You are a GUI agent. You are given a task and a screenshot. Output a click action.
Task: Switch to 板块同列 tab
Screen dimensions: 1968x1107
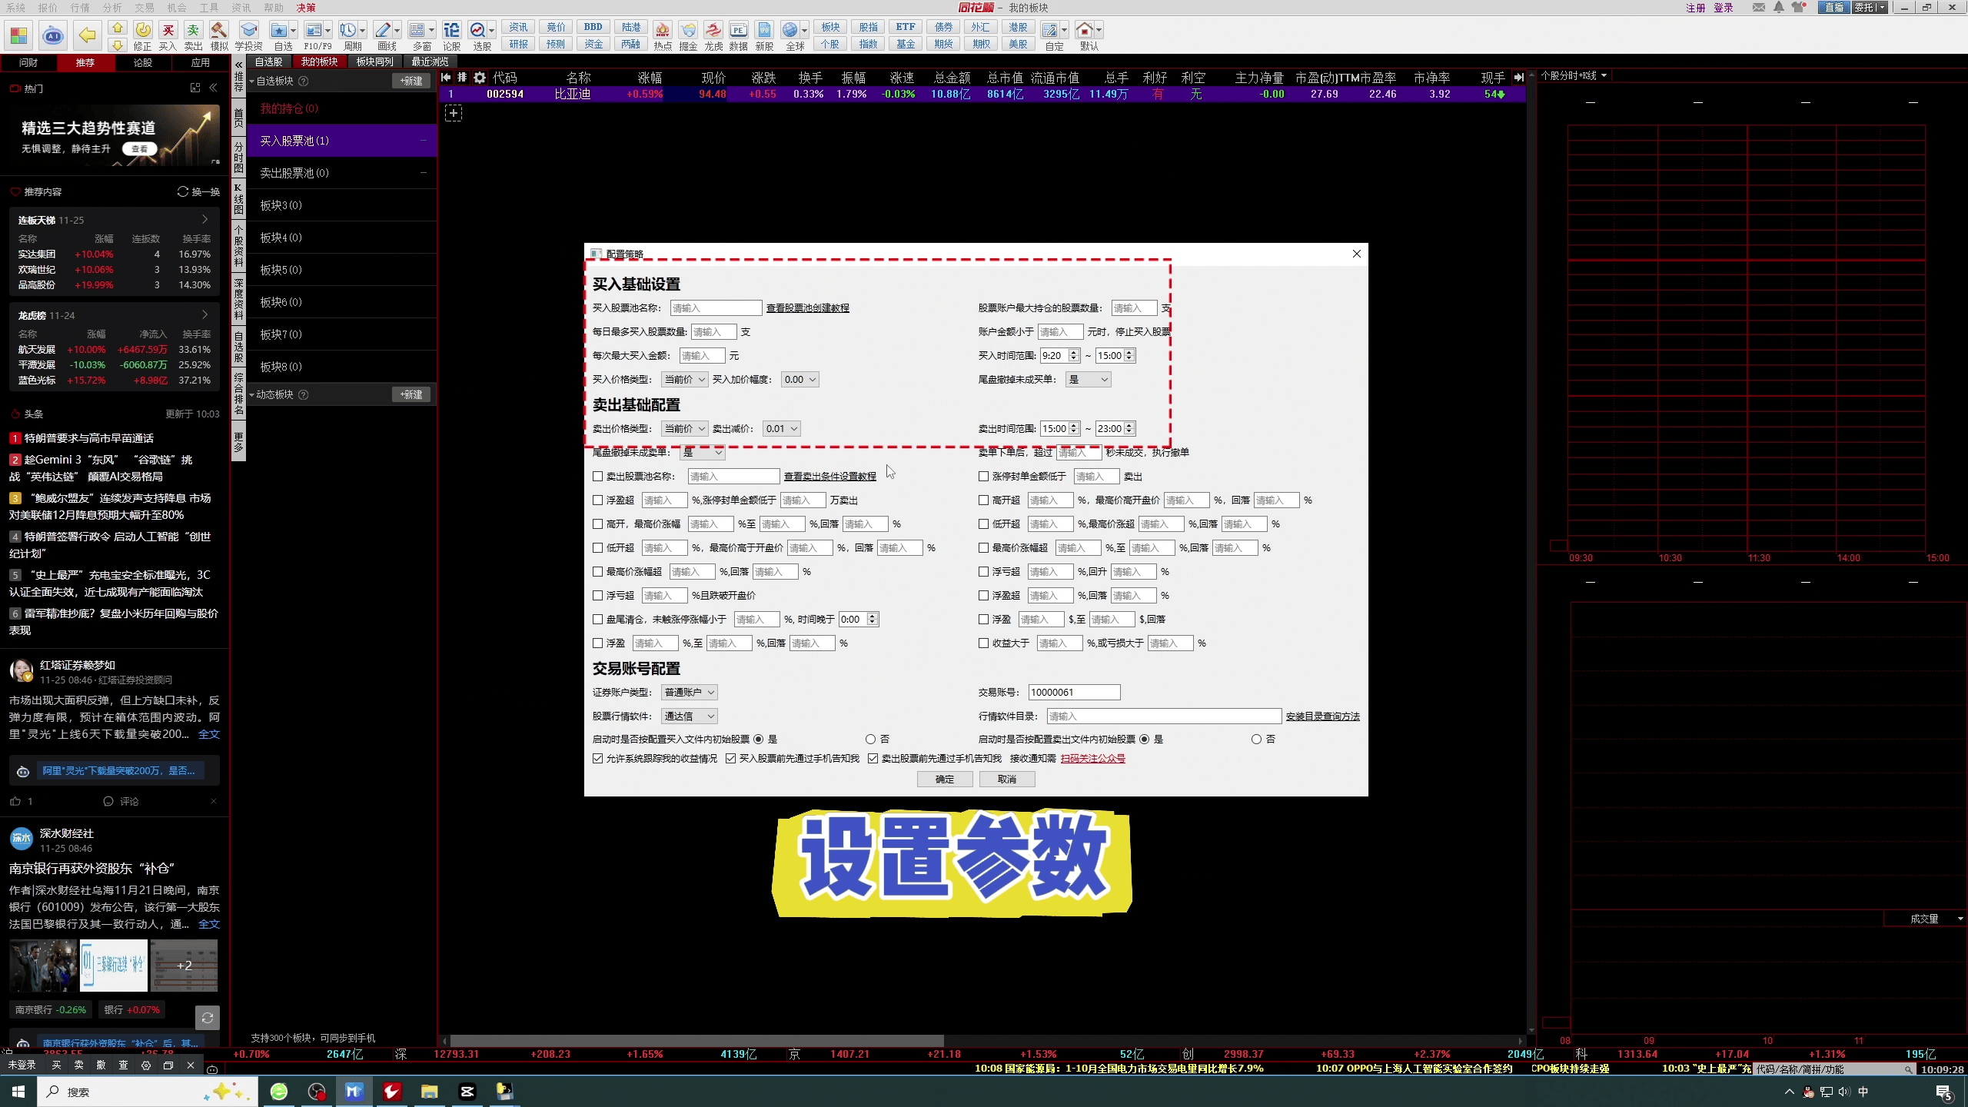374,61
